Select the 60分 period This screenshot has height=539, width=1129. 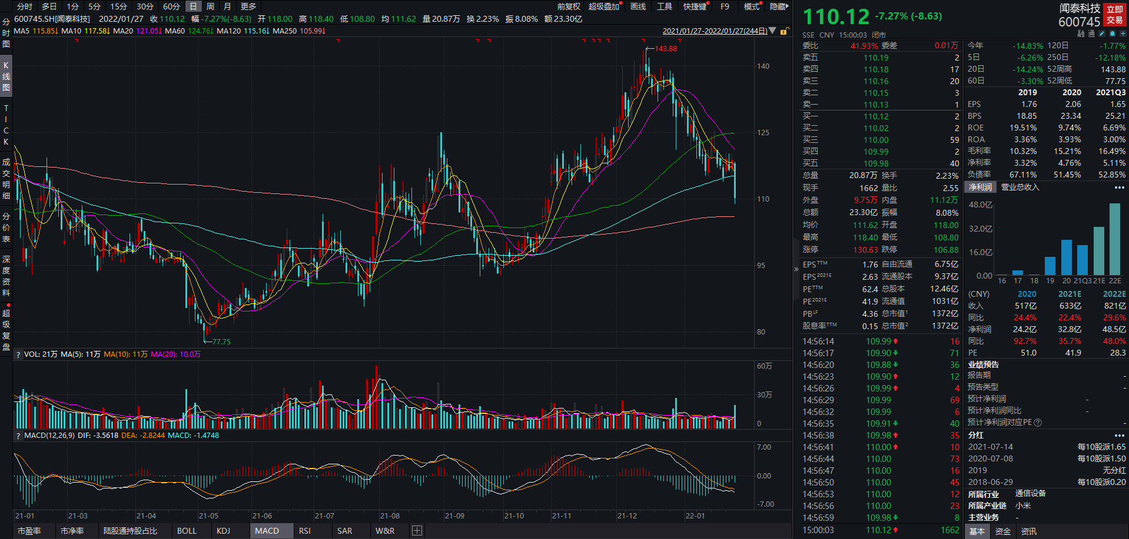[171, 6]
